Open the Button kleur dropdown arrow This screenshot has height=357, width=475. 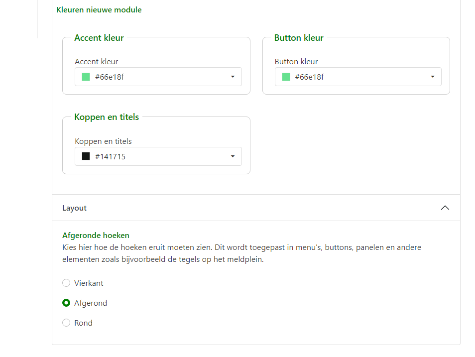tap(433, 77)
